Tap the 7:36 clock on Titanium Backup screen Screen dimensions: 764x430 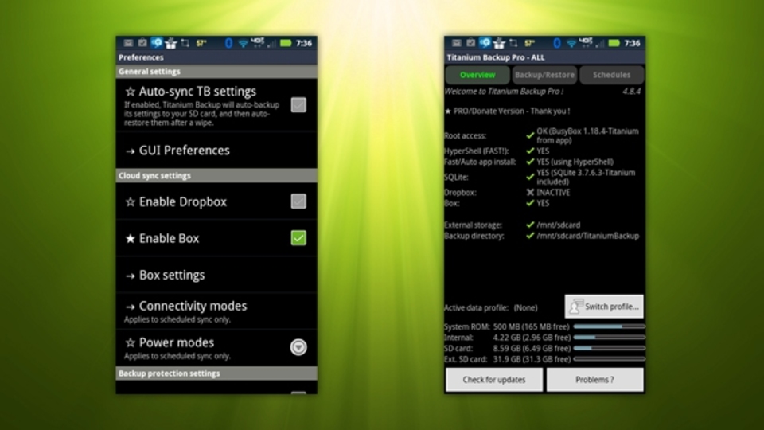633,43
